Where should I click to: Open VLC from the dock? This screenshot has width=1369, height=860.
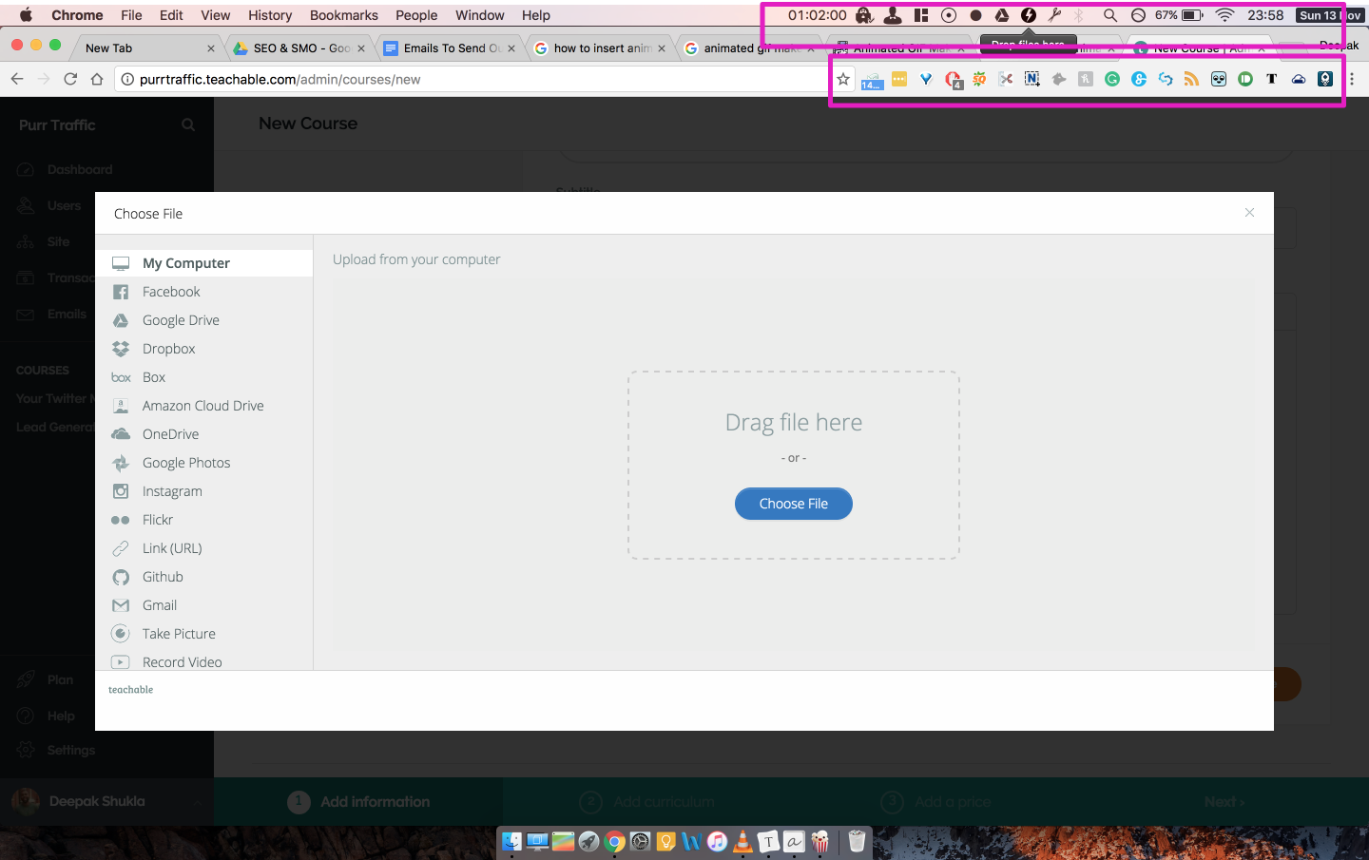click(x=743, y=841)
